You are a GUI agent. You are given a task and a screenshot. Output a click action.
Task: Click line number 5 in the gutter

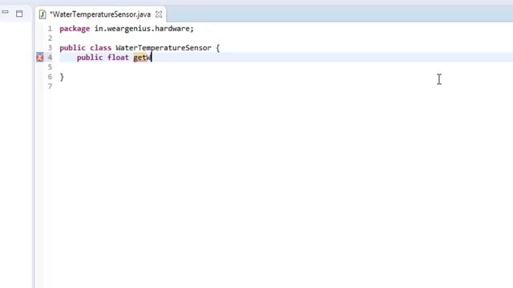[50, 67]
